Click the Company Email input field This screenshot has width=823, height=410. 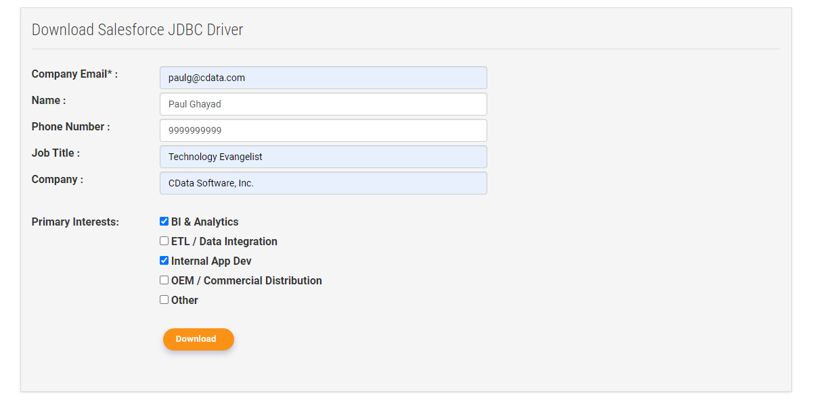tap(323, 78)
